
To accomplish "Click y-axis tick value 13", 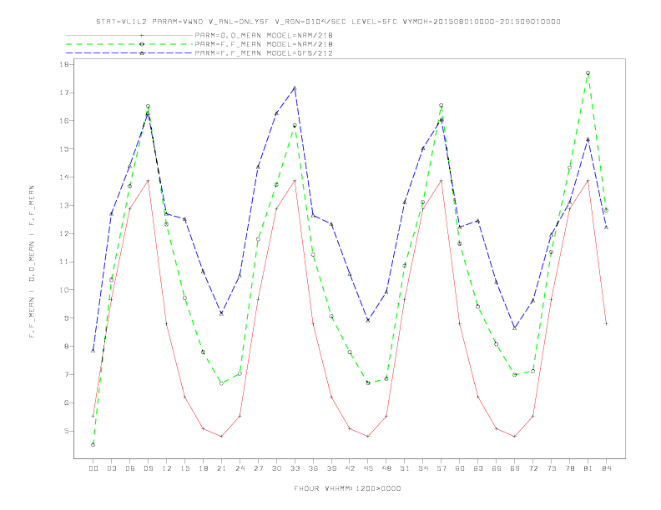I will pyautogui.click(x=64, y=205).
